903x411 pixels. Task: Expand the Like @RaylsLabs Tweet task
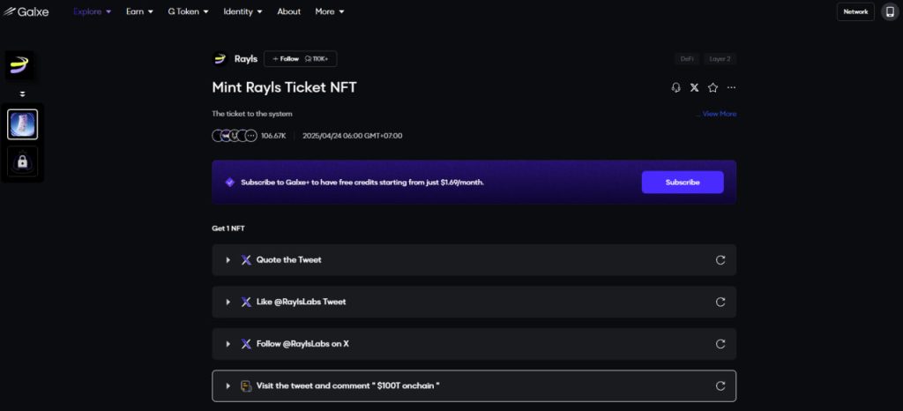pyautogui.click(x=228, y=302)
